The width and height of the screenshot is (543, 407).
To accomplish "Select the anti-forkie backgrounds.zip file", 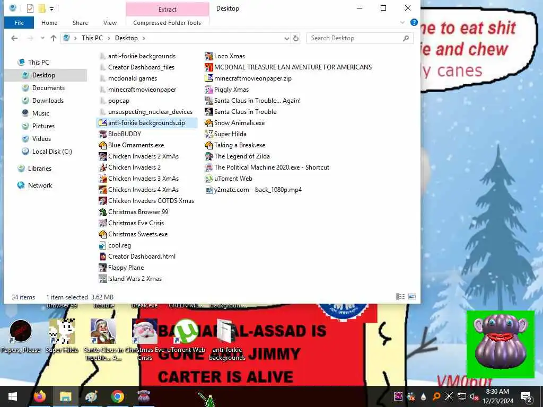I will pyautogui.click(x=146, y=123).
